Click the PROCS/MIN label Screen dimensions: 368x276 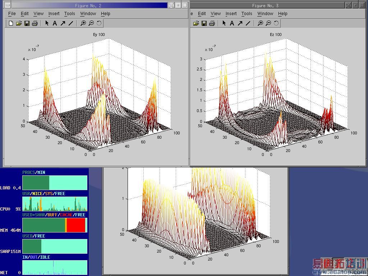pos(34,172)
